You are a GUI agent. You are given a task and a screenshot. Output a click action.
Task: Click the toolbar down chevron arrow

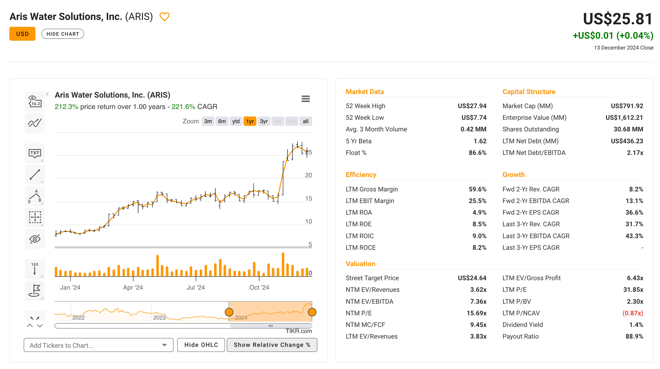(x=40, y=326)
